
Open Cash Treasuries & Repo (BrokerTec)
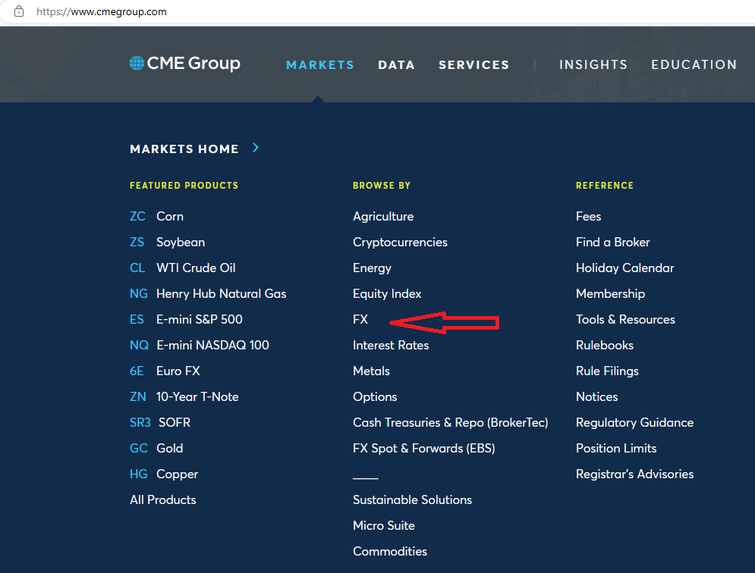click(x=451, y=422)
